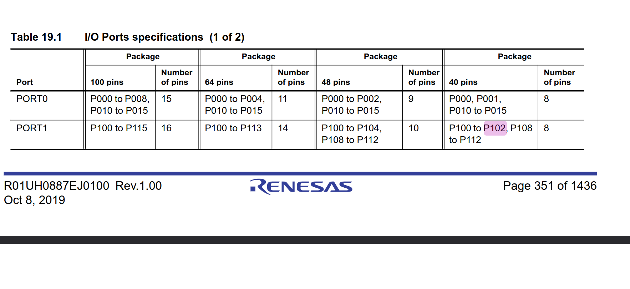Select the 64 pins column header
Image resolution: width=630 pixels, height=289 pixels.
219,82
